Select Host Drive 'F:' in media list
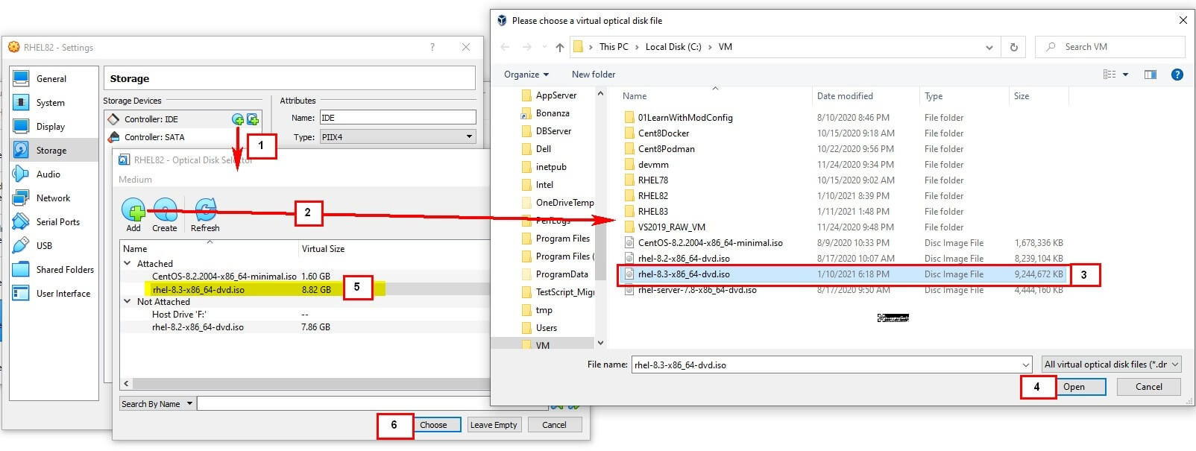1196x451 pixels. point(179,315)
